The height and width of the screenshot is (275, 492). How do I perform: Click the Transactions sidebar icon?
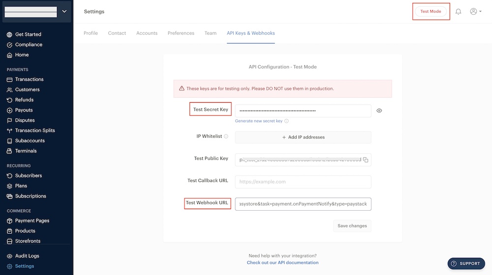coord(10,80)
